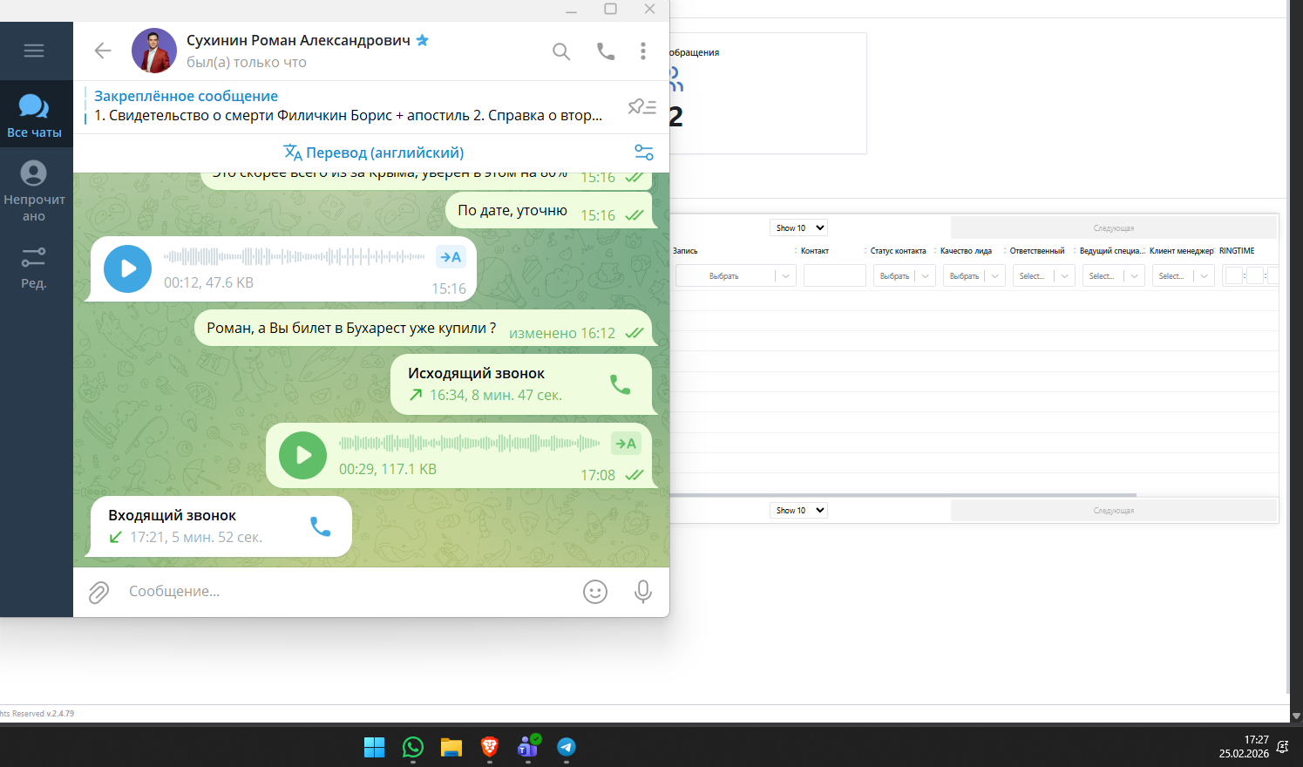This screenshot has width=1303, height=767.
Task: Seek in the 00:12 voice message waveform
Action: (295, 257)
